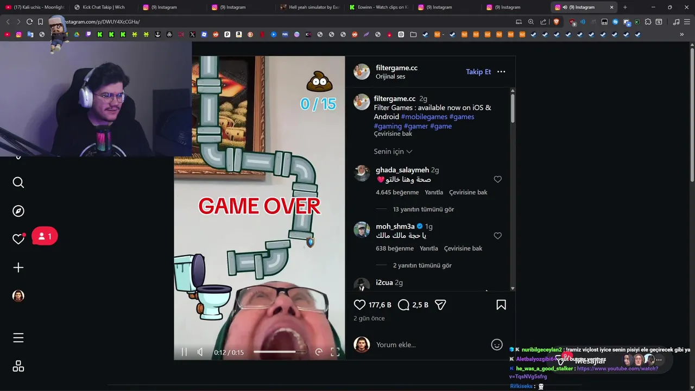
Task: Open the browser zoom magnifier icon
Action: coord(531,22)
